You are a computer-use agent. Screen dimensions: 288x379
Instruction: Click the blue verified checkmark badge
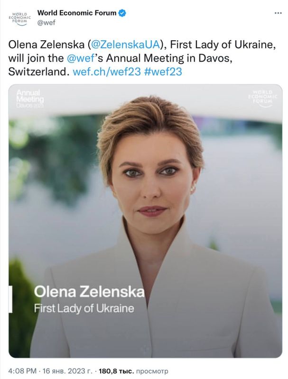point(122,13)
